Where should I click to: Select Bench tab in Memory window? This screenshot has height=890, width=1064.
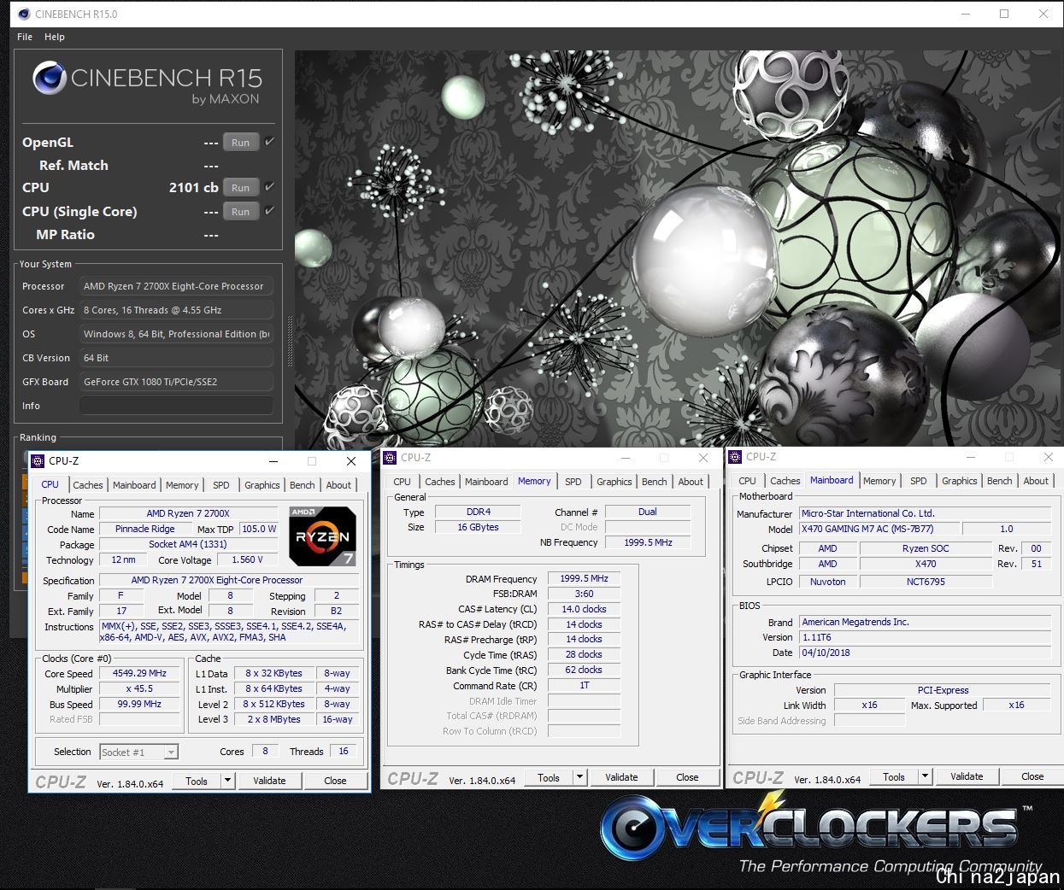click(655, 481)
